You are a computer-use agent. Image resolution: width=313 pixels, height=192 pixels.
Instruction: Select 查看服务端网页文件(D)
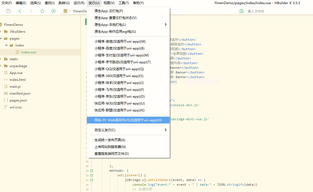(128, 154)
